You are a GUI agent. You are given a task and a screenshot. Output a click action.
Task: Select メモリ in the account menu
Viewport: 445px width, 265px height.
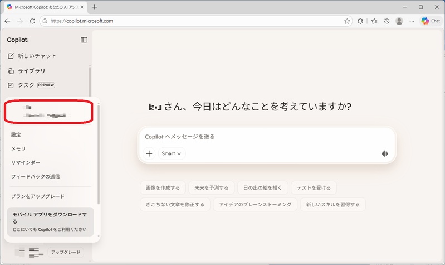click(x=18, y=148)
